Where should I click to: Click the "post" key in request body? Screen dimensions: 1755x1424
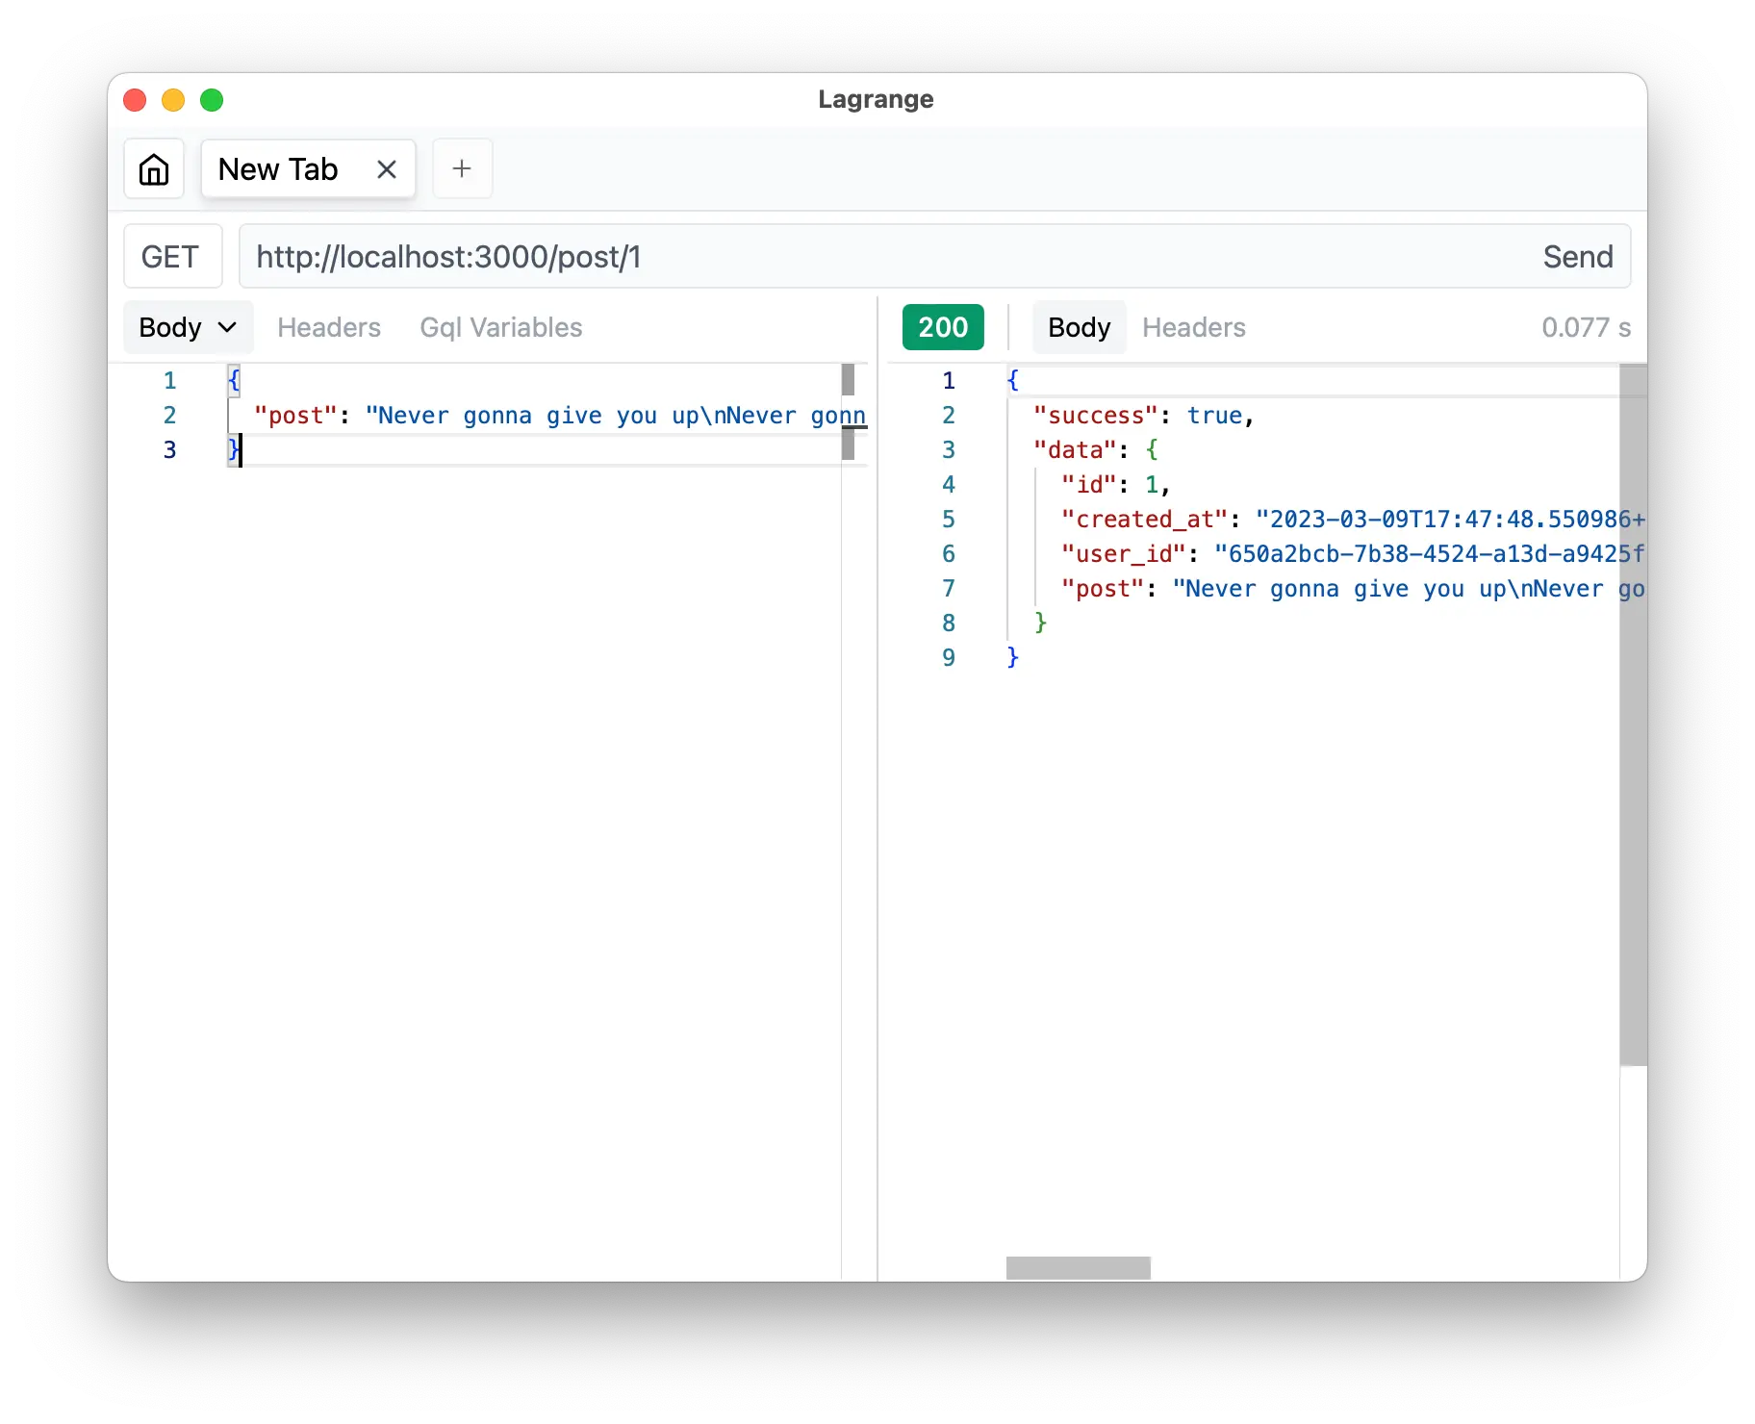click(295, 416)
